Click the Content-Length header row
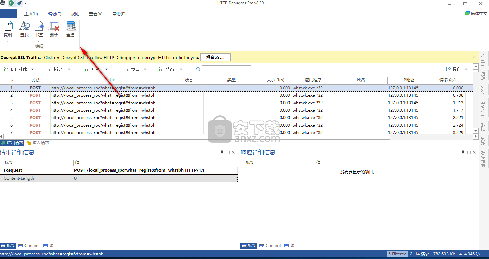Screen dimensions: 489x259 coord(119,178)
